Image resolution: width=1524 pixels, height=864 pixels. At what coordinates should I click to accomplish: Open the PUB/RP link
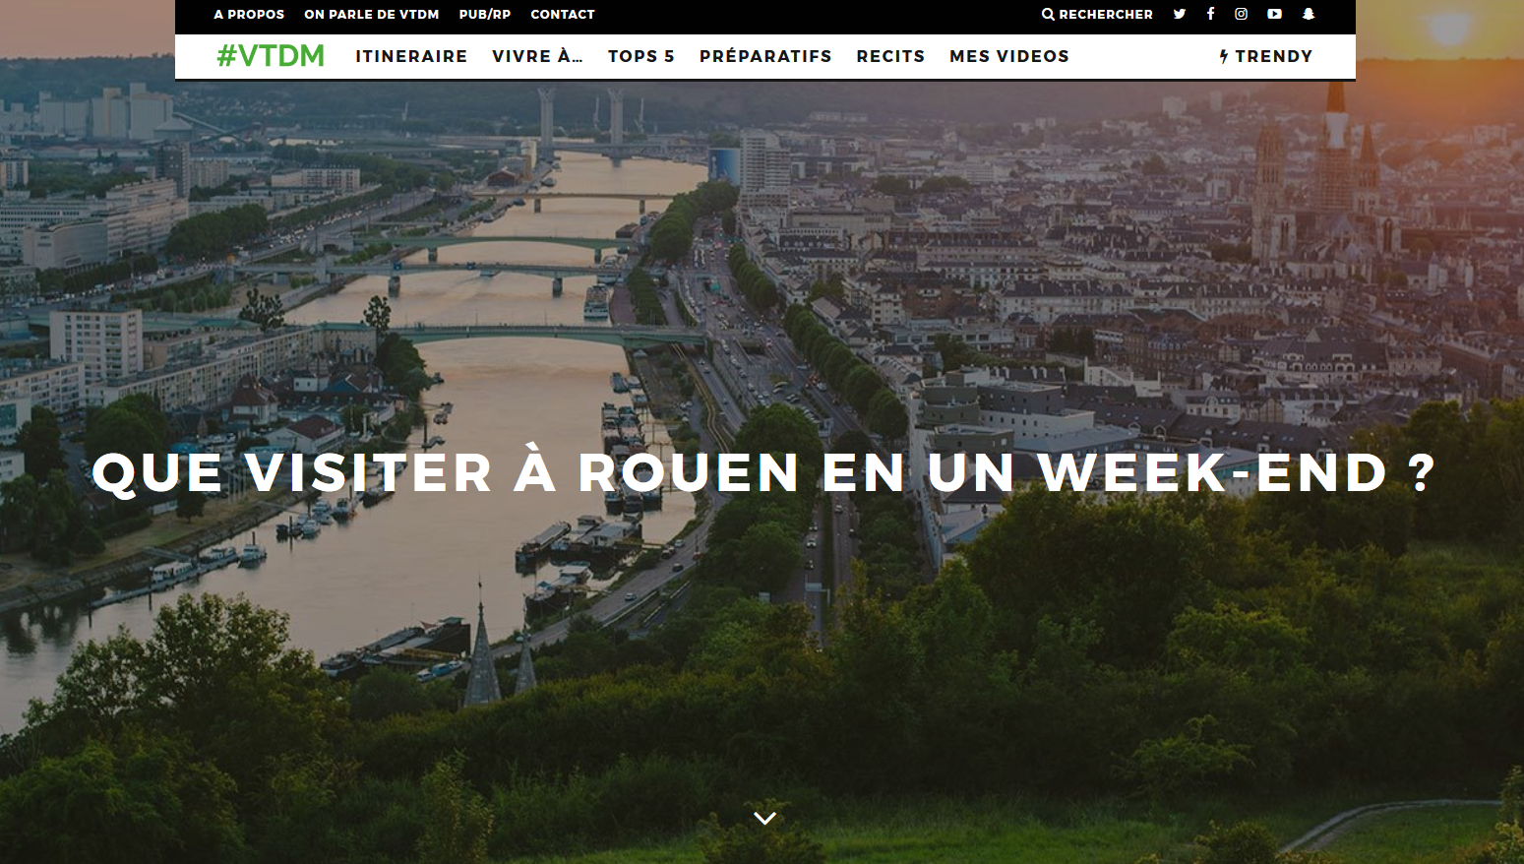(x=485, y=14)
